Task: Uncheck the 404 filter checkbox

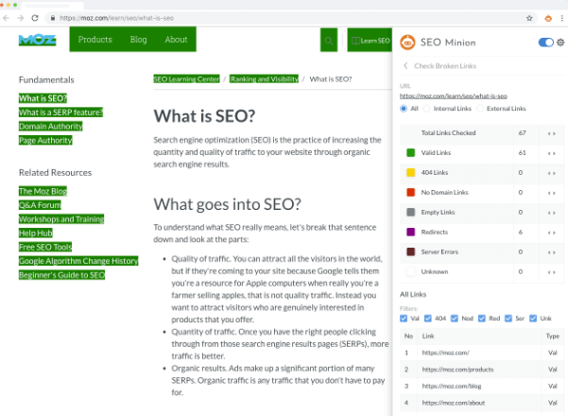Action: point(428,319)
